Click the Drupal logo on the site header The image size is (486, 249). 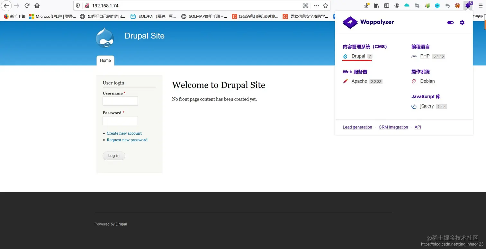pos(105,38)
